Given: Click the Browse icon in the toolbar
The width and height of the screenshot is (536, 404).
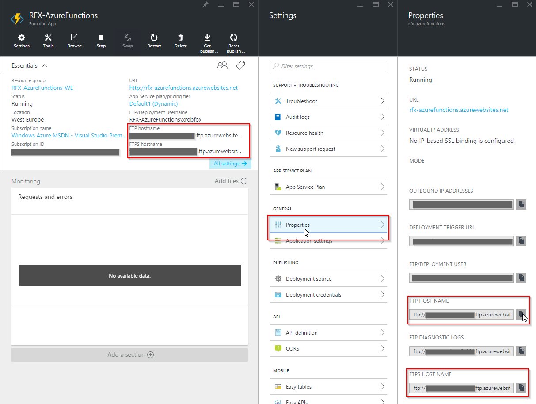Looking at the screenshot, I should point(75,38).
